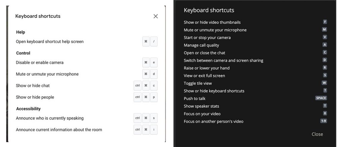Click the M key badge for microphone

(325, 30)
